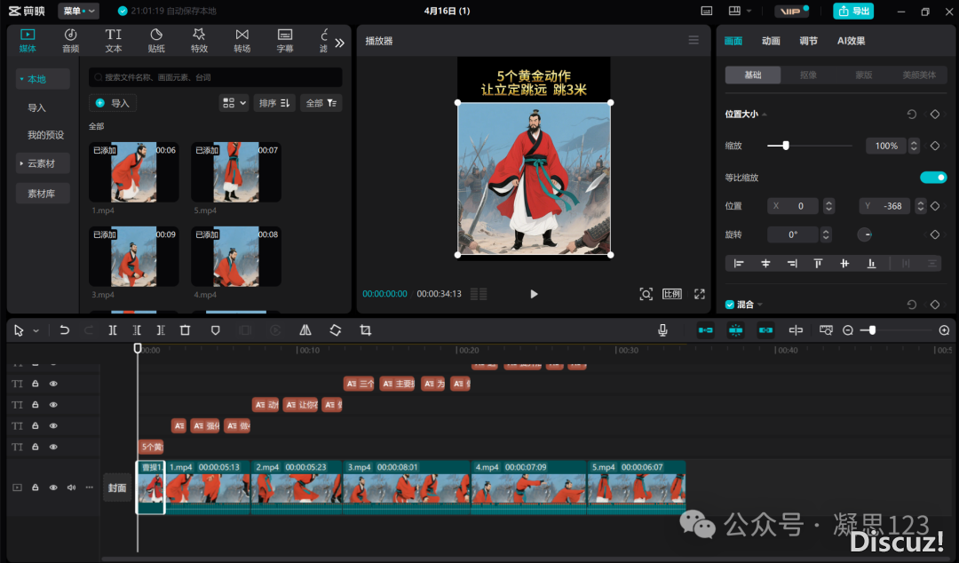Click the rotate clip icon

[x=335, y=330]
